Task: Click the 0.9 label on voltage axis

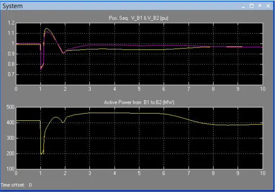Action: pyautogui.click(x=11, y=54)
